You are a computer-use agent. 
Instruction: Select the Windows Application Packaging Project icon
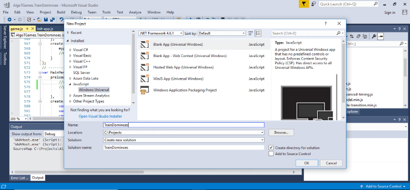[x=145, y=90]
